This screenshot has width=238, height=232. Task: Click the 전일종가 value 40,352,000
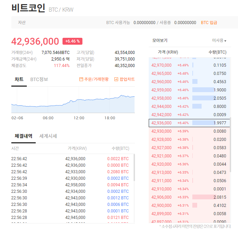125,66
